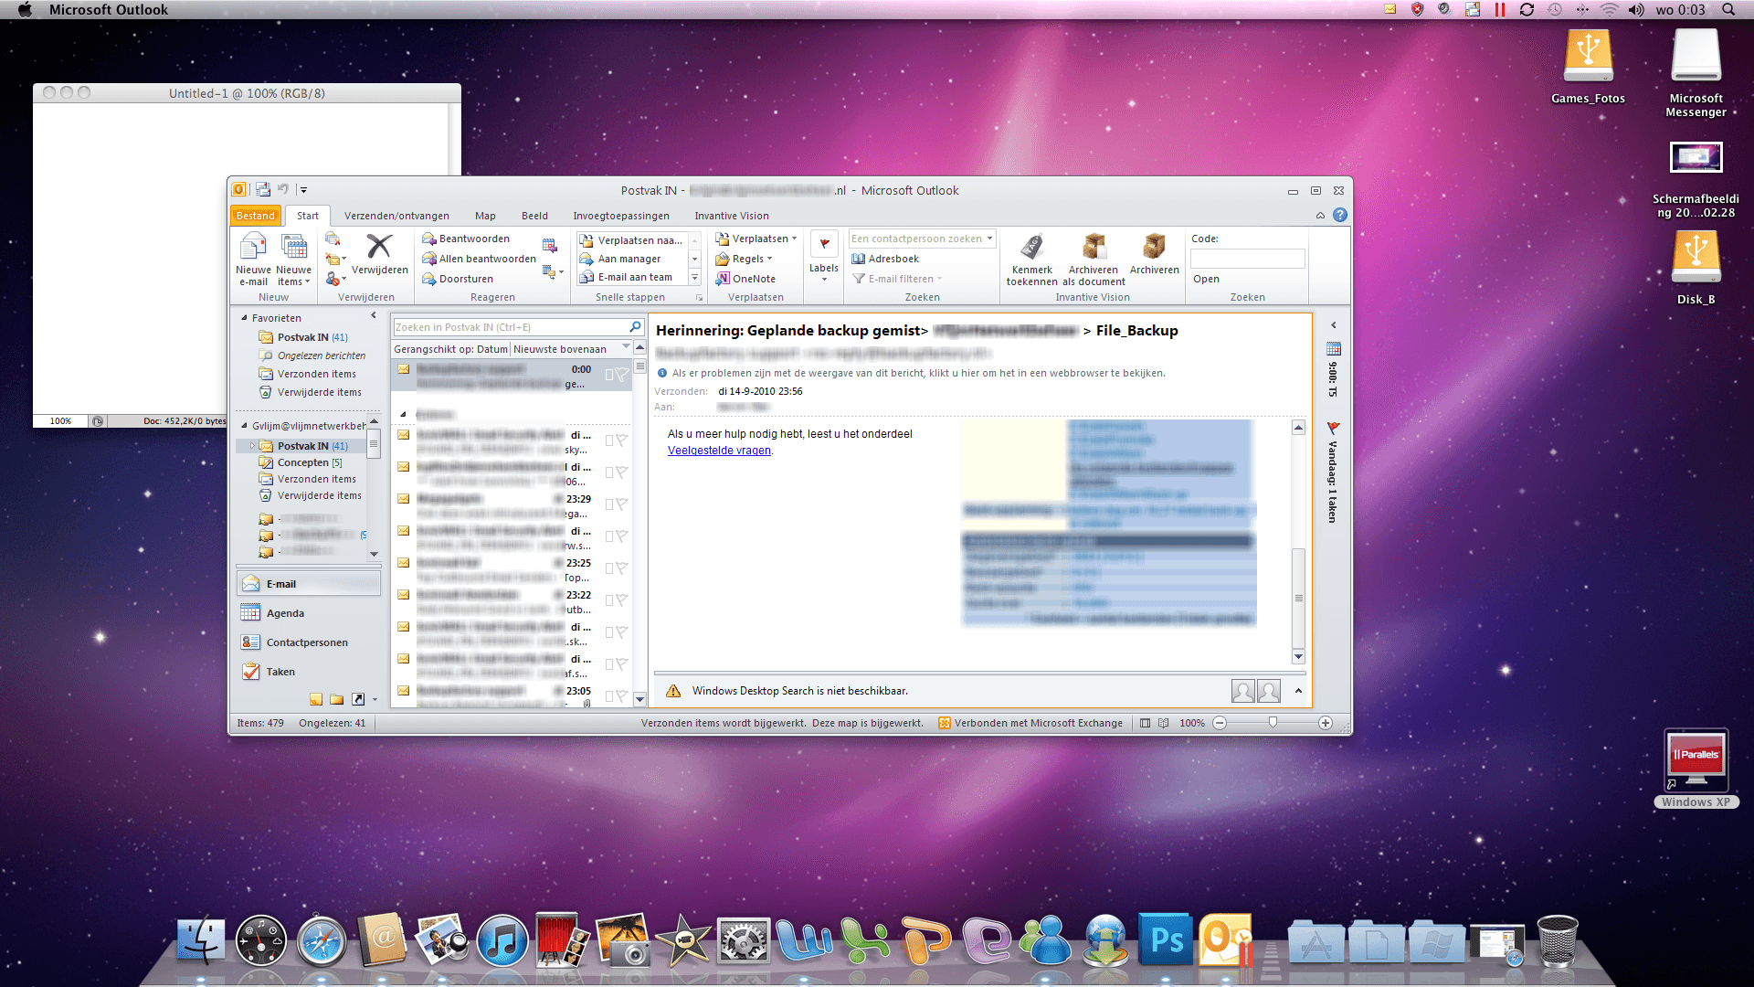Switch to Verzenden/ontvangen tab
Image resolution: width=1754 pixels, height=987 pixels.
pos(396,216)
